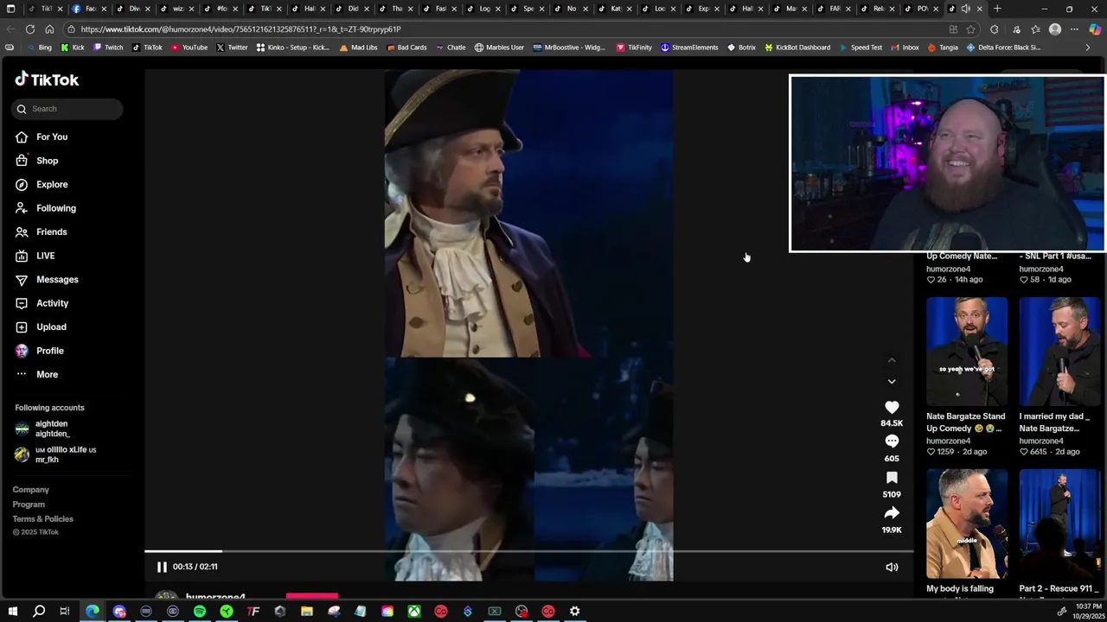Open the StreamElements bookmark
Viewport: 1107px width, 622px height.
pyautogui.click(x=689, y=48)
